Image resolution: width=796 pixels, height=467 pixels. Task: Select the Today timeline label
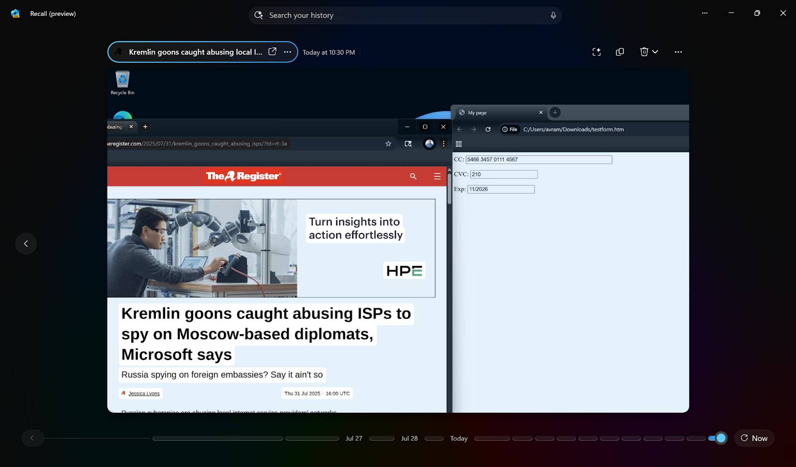point(459,438)
